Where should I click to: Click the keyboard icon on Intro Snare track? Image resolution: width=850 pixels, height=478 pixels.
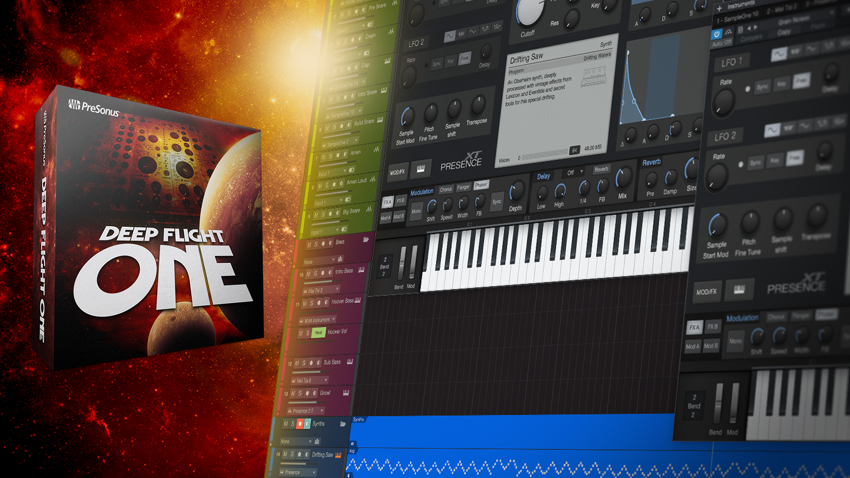pyautogui.click(x=384, y=90)
